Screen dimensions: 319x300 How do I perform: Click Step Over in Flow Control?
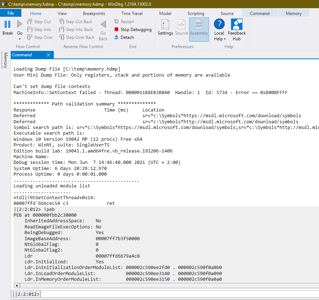[40, 37]
